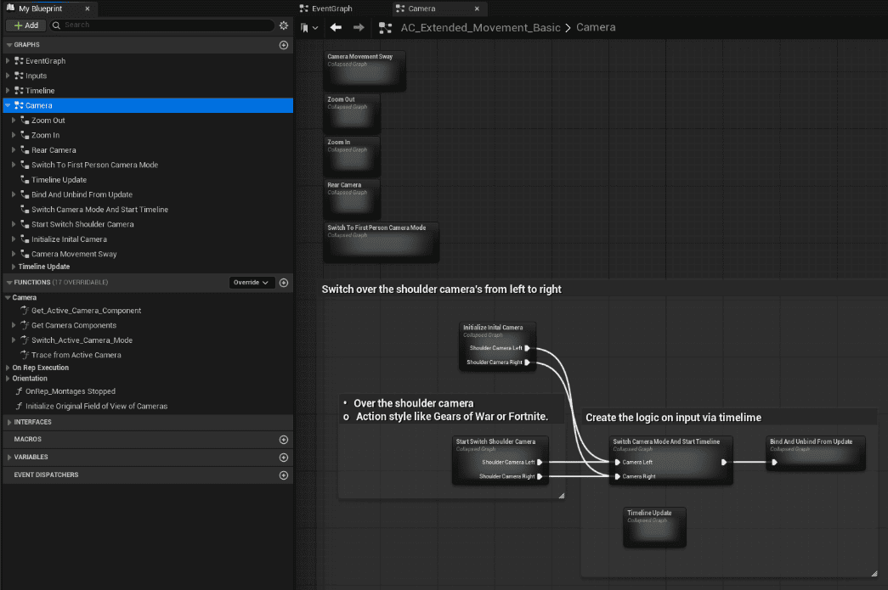888x590 pixels.
Task: Click Camera Left input pin on Switch node
Action: coord(617,462)
